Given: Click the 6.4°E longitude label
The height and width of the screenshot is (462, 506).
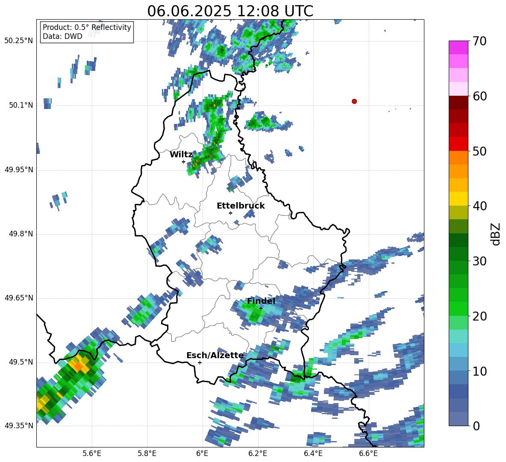Looking at the screenshot, I should tap(313, 453).
